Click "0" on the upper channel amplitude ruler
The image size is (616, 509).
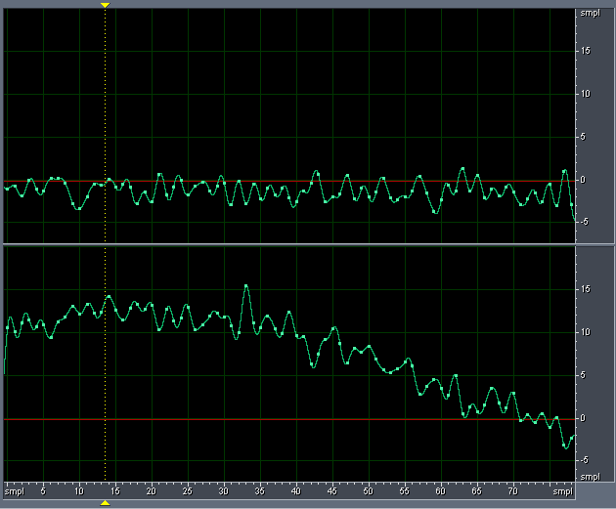[x=583, y=180]
